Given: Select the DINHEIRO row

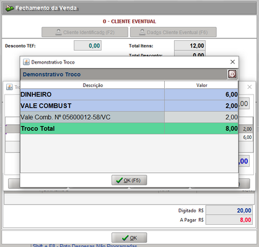Looking at the screenshot, I should click(129, 94).
